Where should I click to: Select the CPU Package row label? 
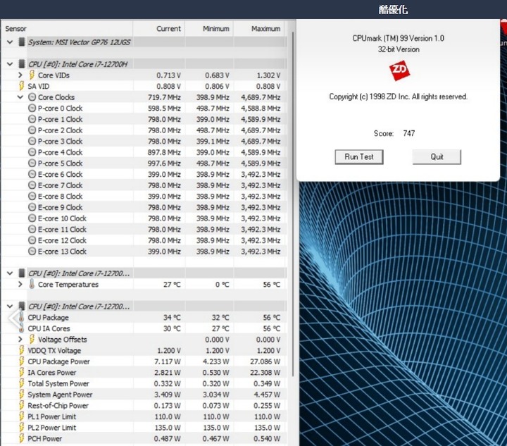pos(48,317)
